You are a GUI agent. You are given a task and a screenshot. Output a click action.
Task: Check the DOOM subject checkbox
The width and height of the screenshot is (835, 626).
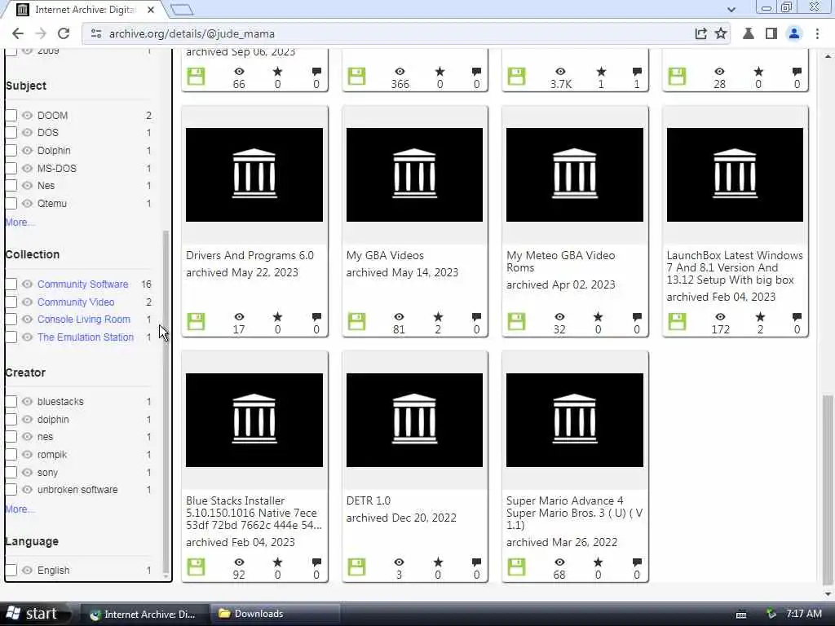[x=11, y=116]
